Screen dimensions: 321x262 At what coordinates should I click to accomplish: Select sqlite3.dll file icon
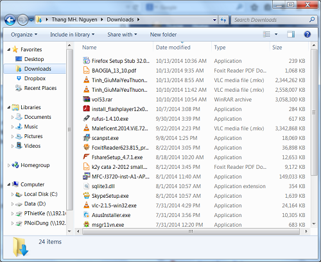point(86,186)
